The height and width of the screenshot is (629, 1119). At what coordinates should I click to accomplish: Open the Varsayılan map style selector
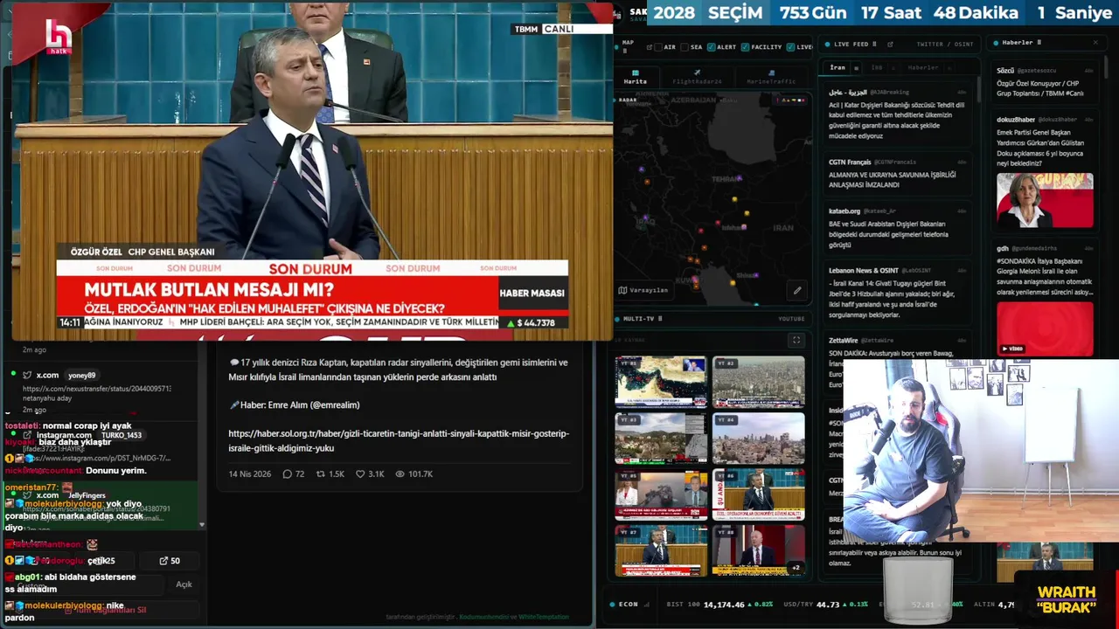(643, 290)
